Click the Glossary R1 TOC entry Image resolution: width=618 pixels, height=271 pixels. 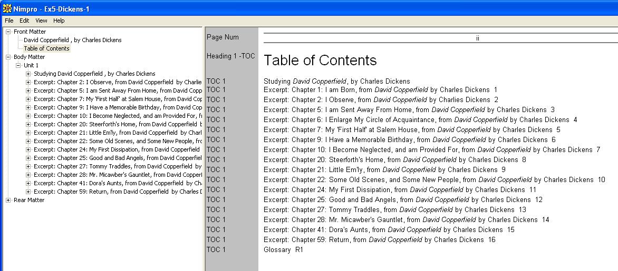coord(283,250)
